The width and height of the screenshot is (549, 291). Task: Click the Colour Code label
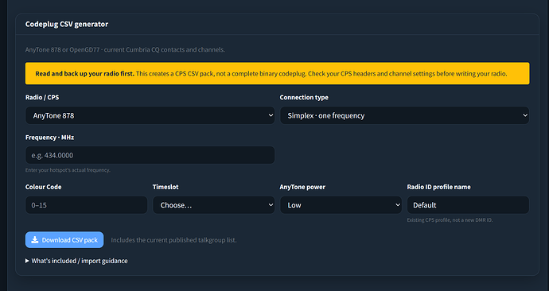(x=44, y=187)
